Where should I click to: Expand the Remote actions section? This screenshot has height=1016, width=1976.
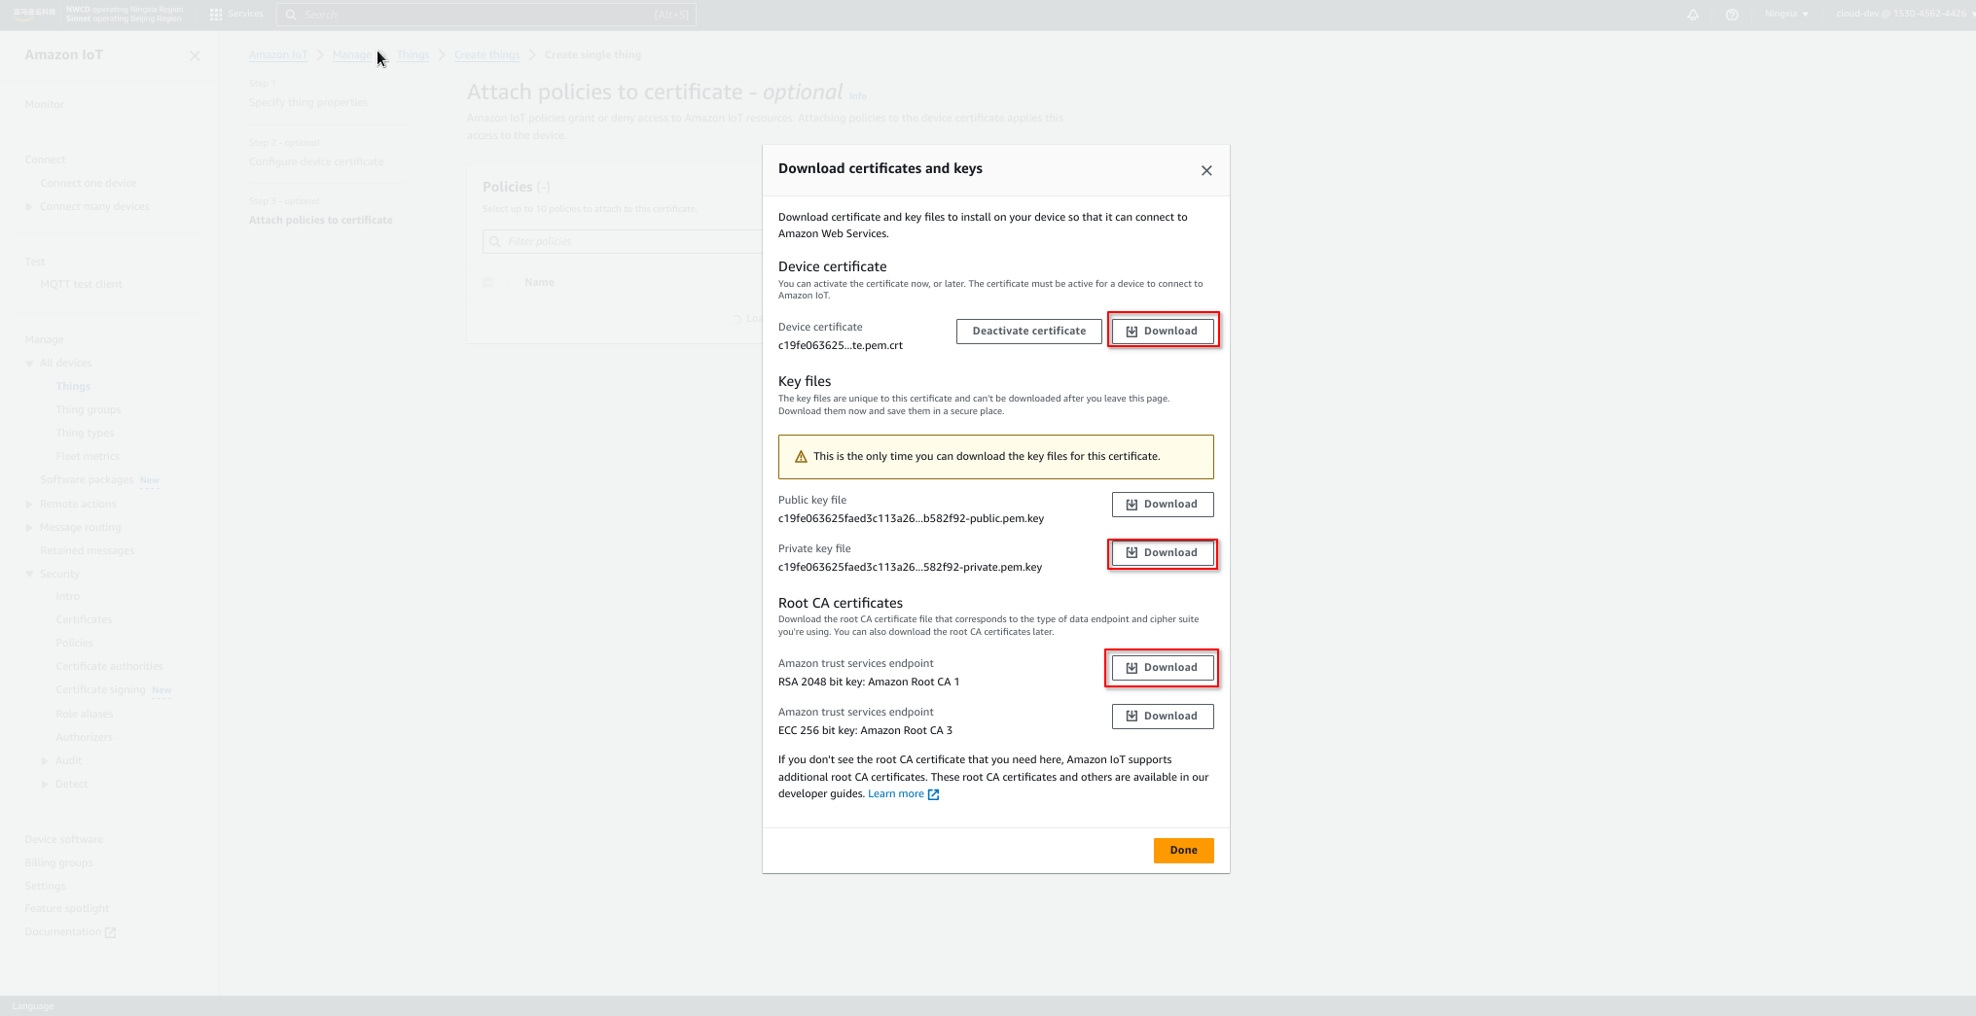(x=29, y=504)
